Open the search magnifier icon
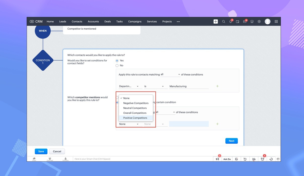 [x=224, y=22]
